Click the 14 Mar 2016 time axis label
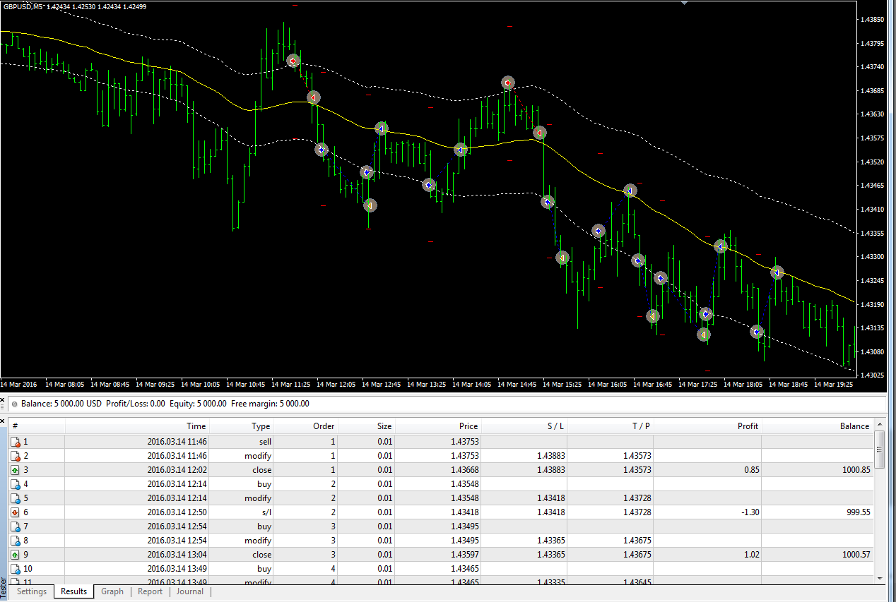The image size is (896, 602). coord(18,385)
